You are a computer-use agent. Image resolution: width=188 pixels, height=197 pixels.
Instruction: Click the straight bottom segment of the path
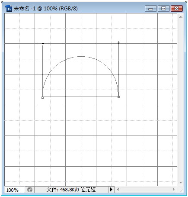(81, 97)
